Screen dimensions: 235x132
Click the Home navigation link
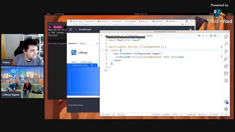click(74, 62)
